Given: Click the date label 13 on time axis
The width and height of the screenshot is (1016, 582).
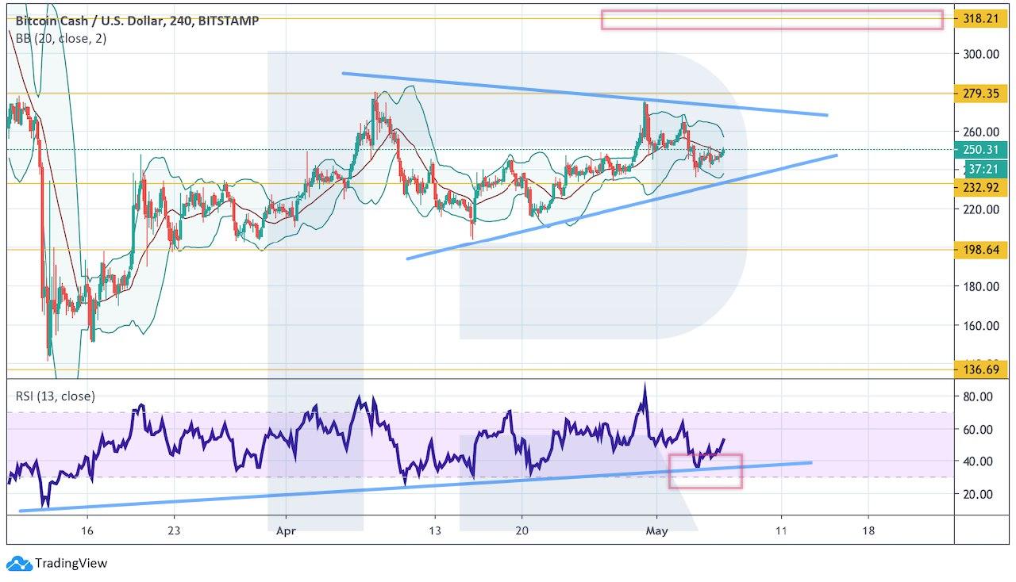Looking at the screenshot, I should pyautogui.click(x=434, y=530).
